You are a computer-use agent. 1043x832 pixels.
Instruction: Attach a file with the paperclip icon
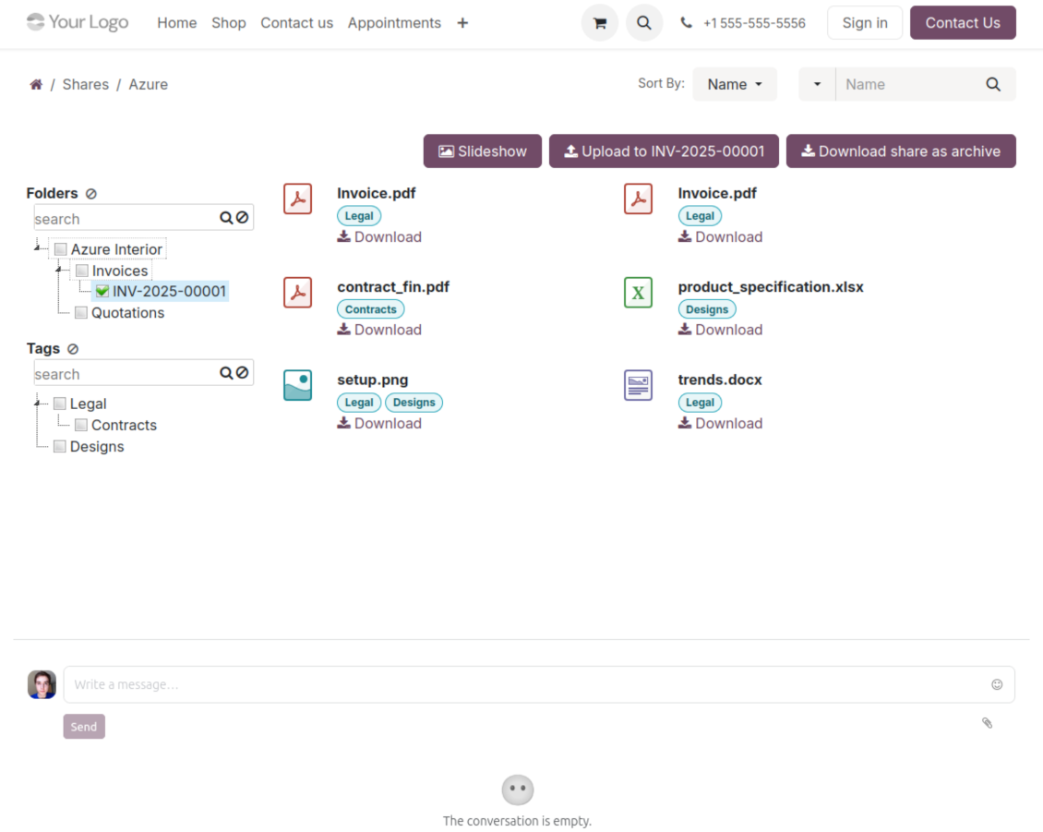(x=987, y=723)
